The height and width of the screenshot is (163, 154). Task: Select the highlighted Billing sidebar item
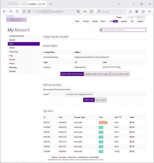[24, 44]
